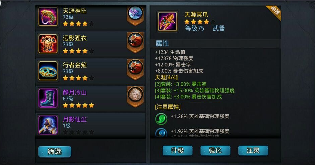Open the 筛选 filter button

55,151
